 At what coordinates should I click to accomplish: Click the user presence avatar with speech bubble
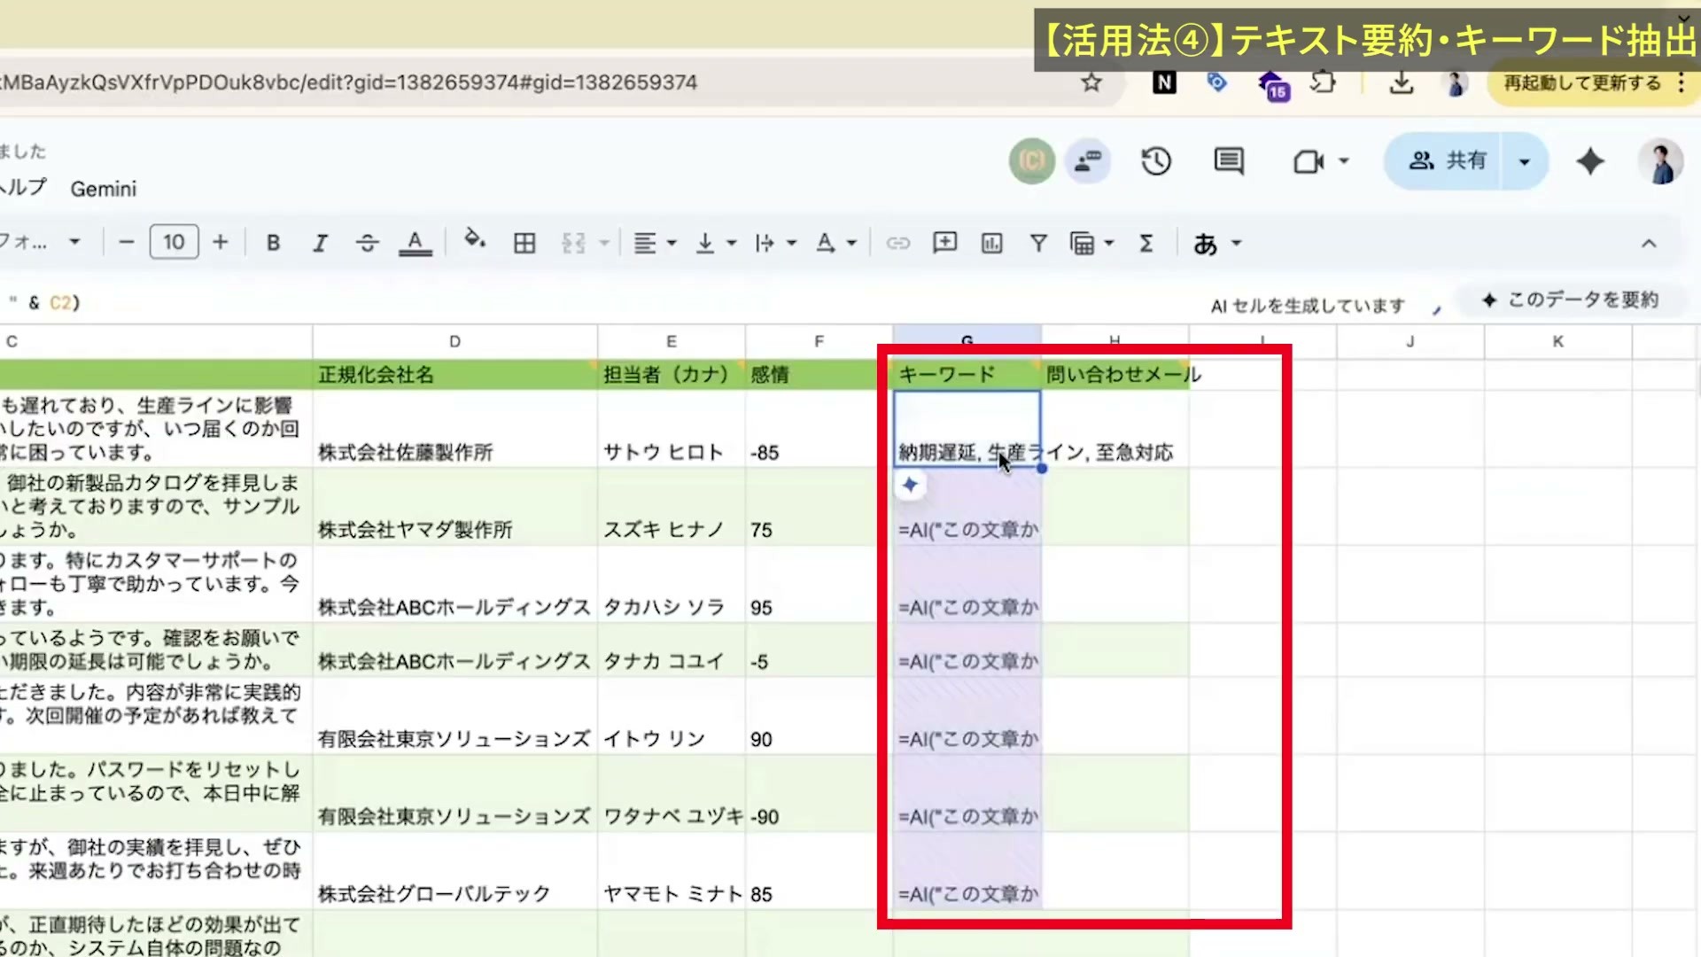pos(1087,161)
